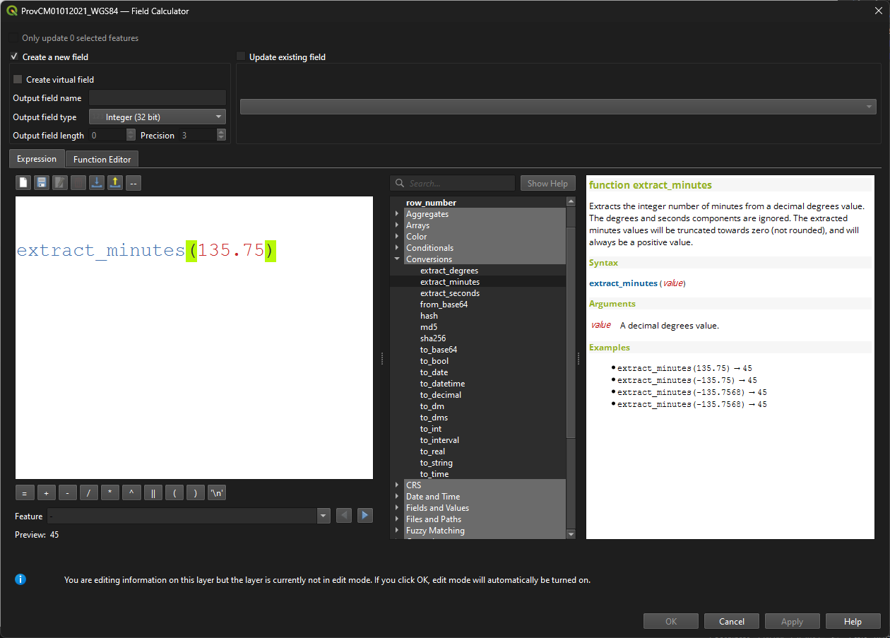Go to next feature with blue arrow
The image size is (890, 638).
tap(364, 516)
